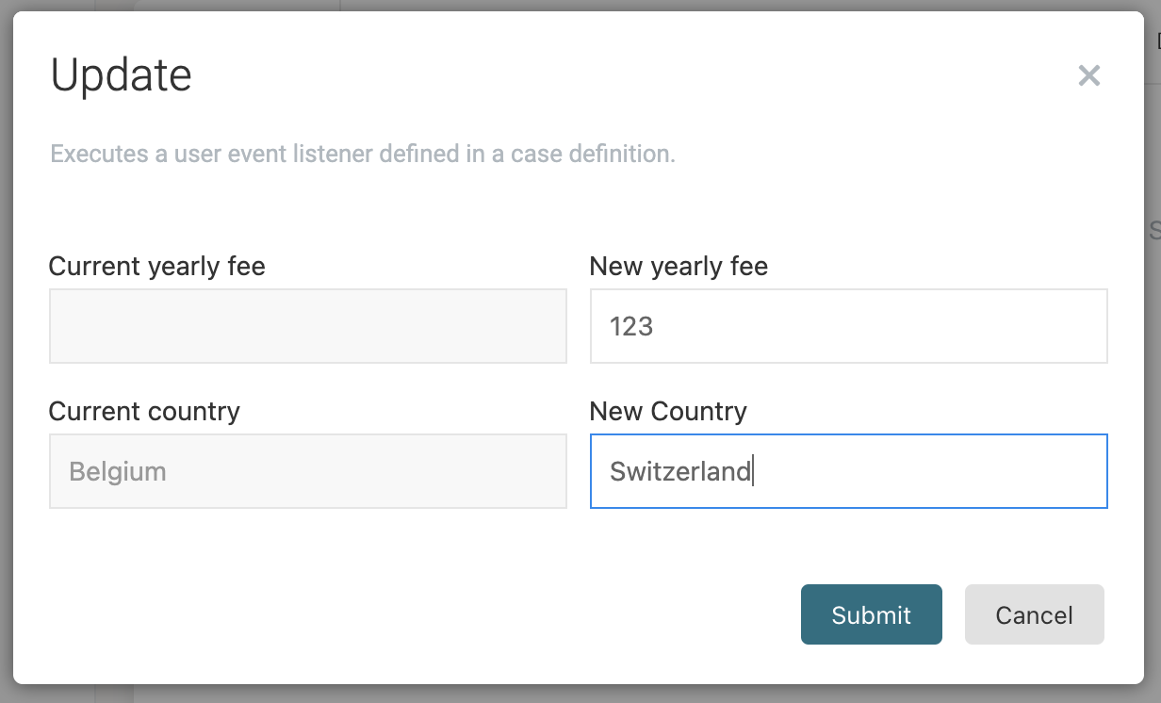Place cursor on the 123 value
The image size is (1161, 703).
(x=631, y=326)
